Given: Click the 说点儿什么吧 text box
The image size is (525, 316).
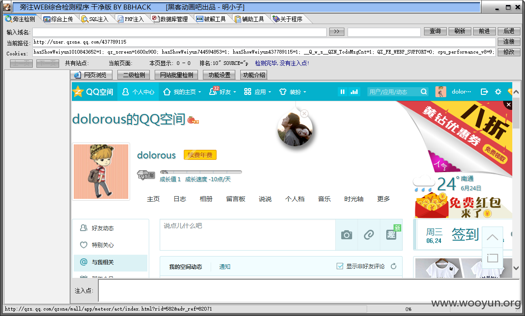Looking at the screenshot, I should 248,234.
